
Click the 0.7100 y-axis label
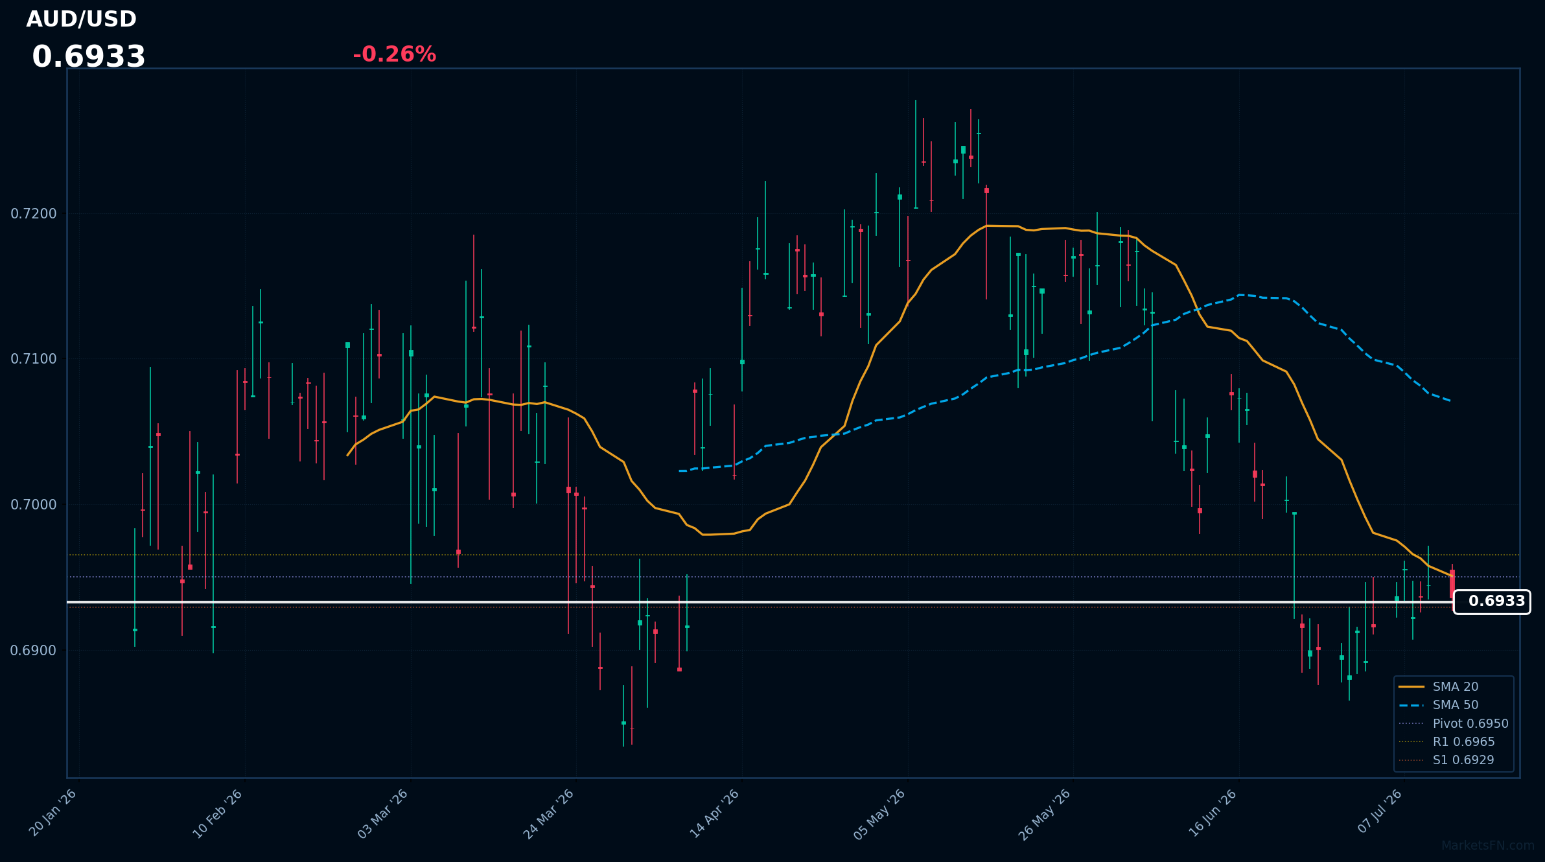click(34, 359)
